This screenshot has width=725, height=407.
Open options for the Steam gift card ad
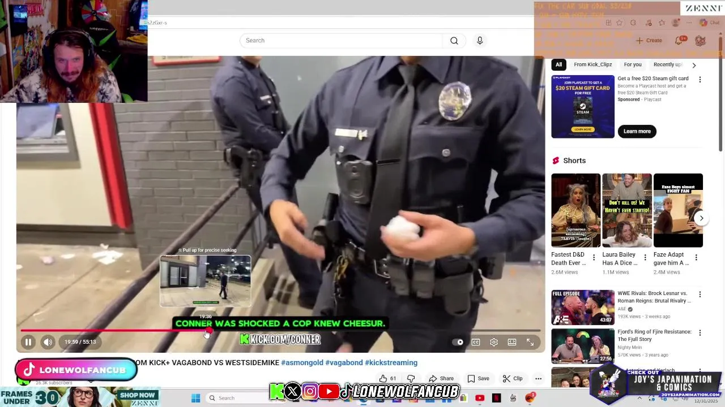click(700, 80)
